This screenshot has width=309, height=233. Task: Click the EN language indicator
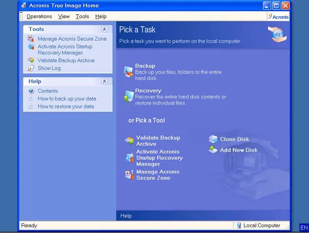pyautogui.click(x=304, y=228)
